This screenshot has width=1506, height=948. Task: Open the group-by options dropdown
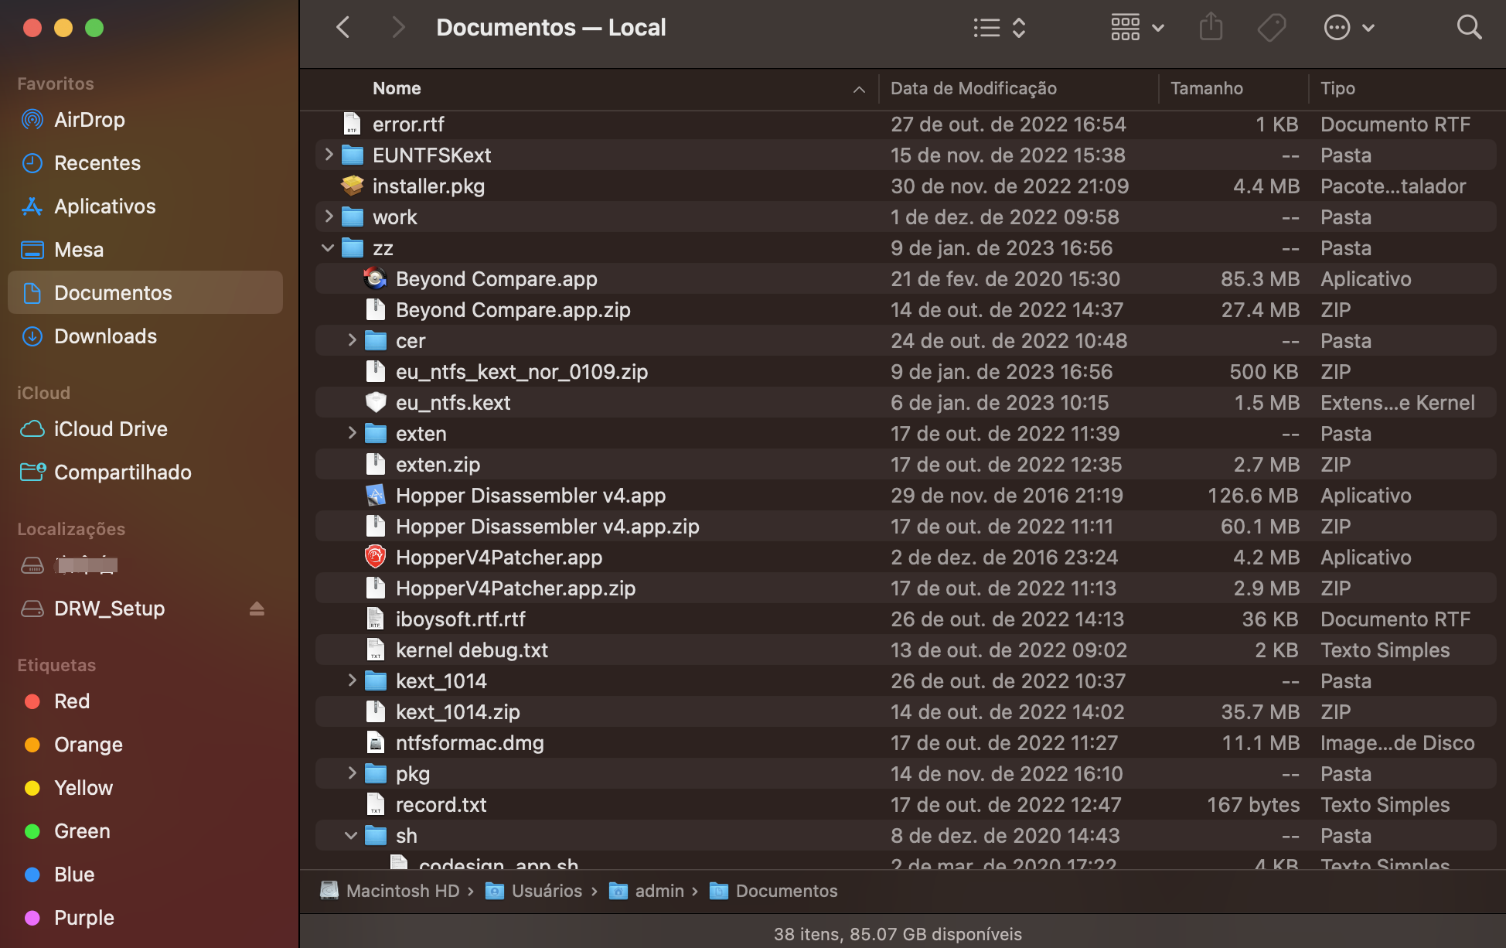[1137, 28]
